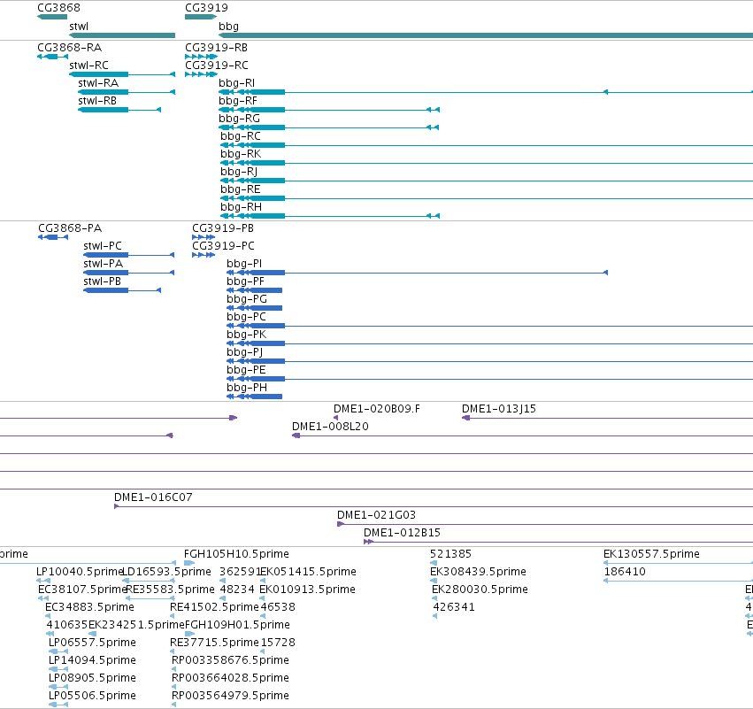Viewport: 753px width, 709px height.
Task: Select the 426341 EST label
Action: coord(454,607)
